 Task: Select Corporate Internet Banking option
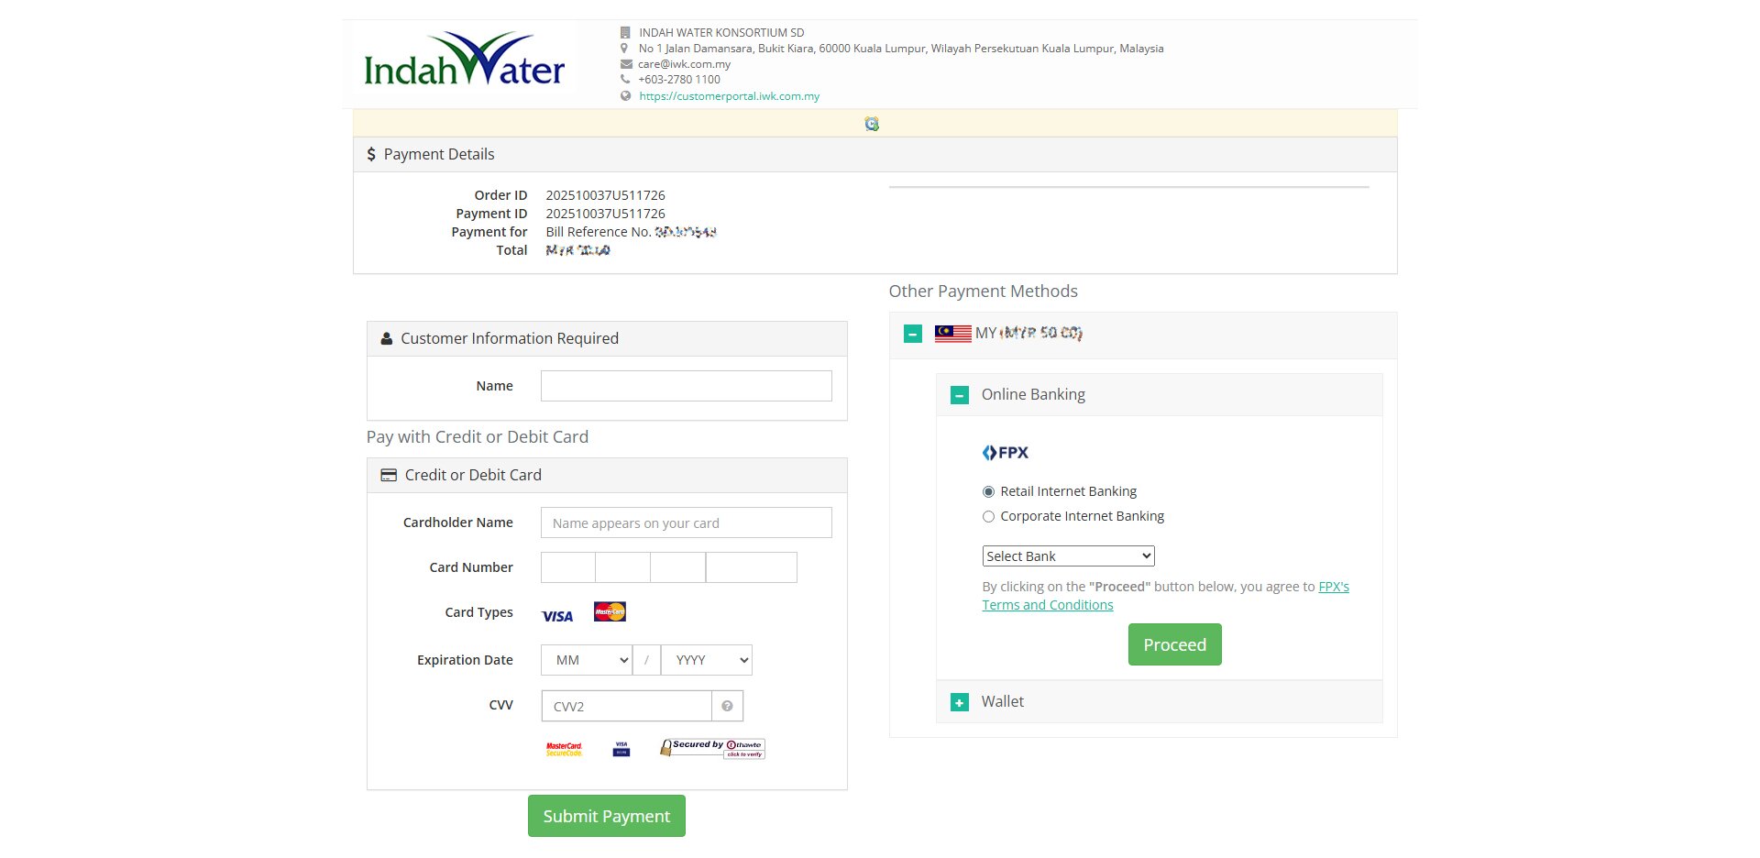pos(988,517)
